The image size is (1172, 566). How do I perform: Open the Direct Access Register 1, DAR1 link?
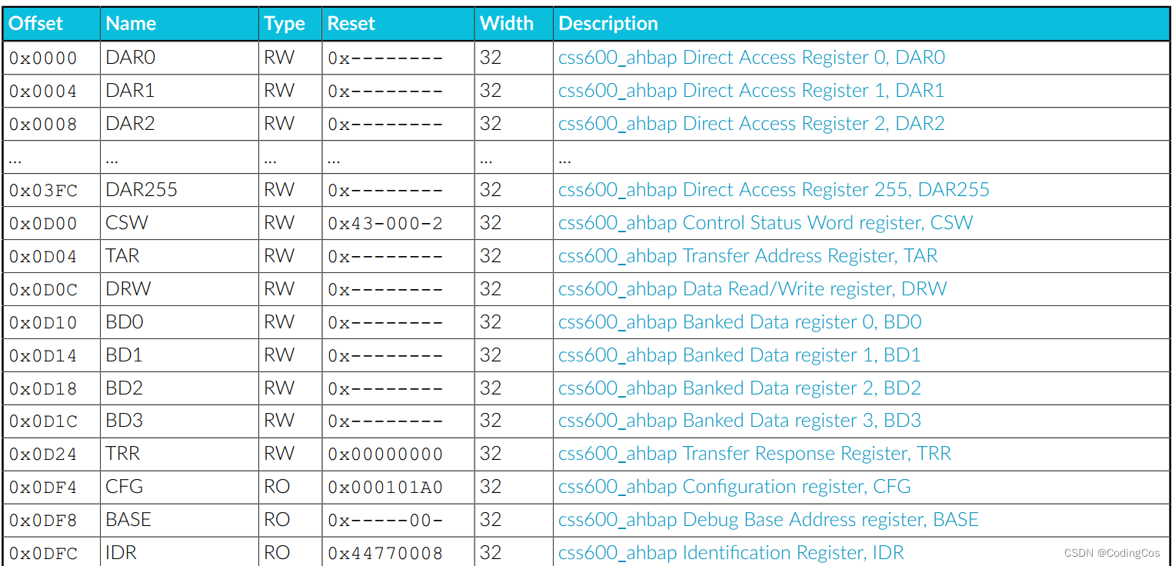coord(751,91)
